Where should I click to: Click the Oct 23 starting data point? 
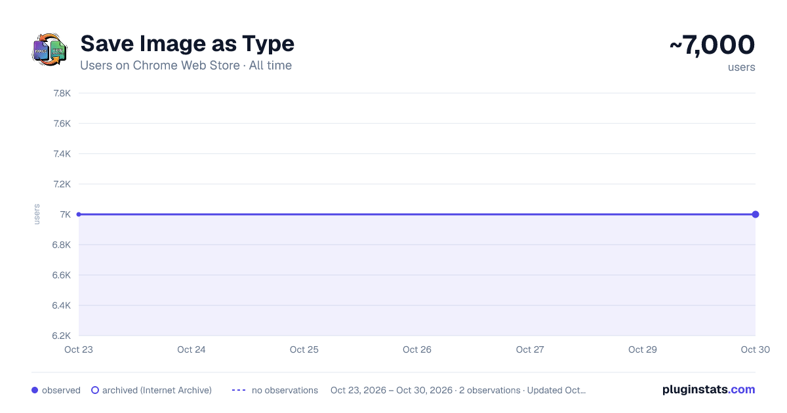pyautogui.click(x=79, y=214)
